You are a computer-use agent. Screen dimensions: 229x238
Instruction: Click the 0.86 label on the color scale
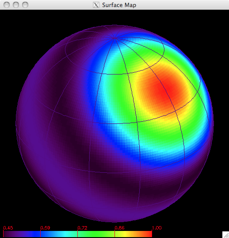pyautogui.click(x=119, y=228)
